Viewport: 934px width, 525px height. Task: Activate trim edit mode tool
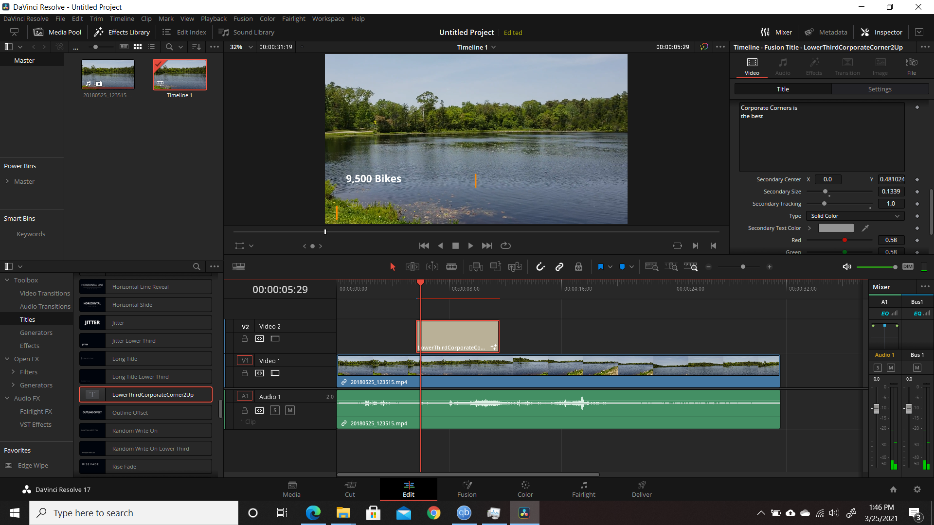pyautogui.click(x=412, y=267)
